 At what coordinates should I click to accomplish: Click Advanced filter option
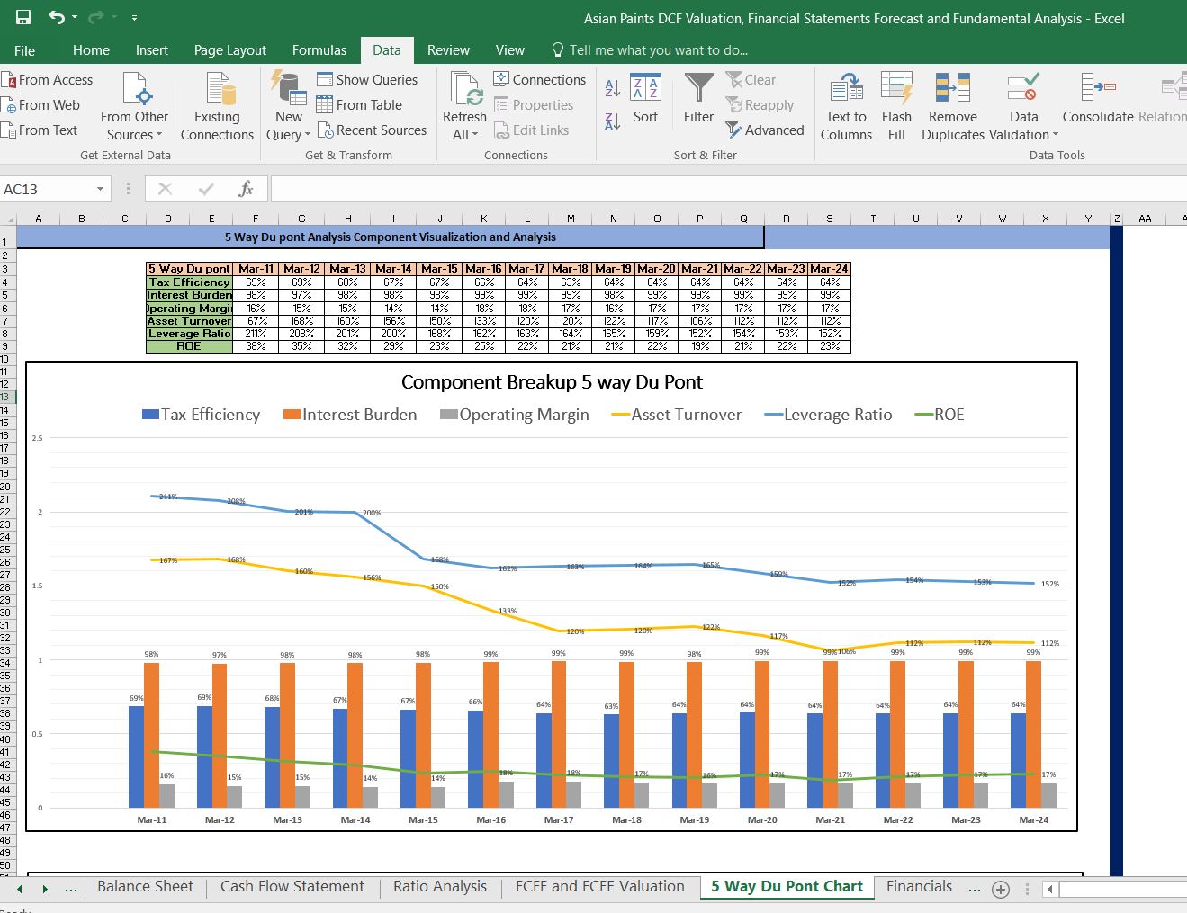[x=765, y=130]
